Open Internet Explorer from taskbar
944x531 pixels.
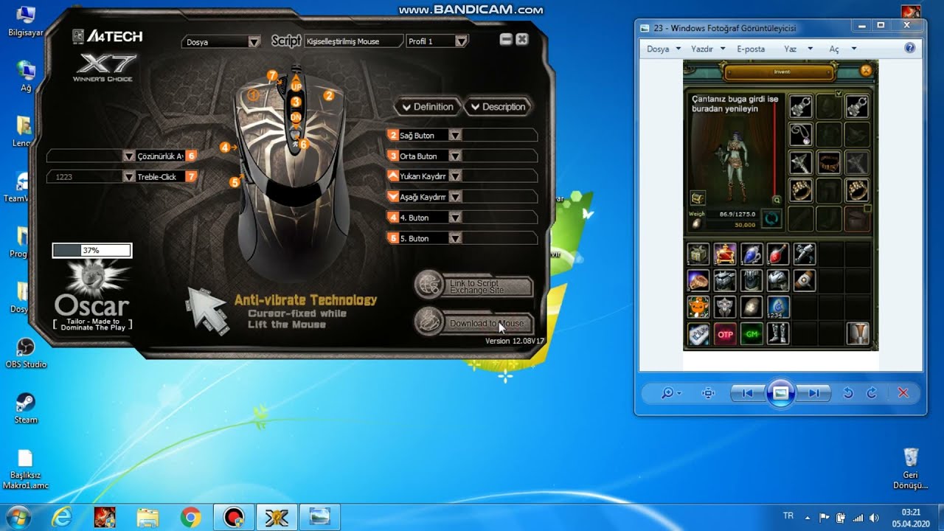pyautogui.click(x=62, y=518)
